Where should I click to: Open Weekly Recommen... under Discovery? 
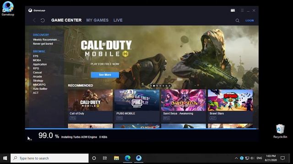pyautogui.click(x=46, y=40)
